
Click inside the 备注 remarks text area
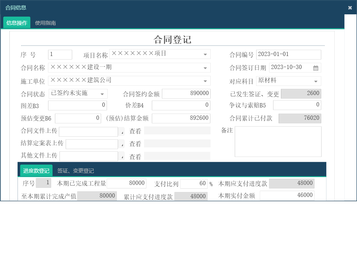278,141
